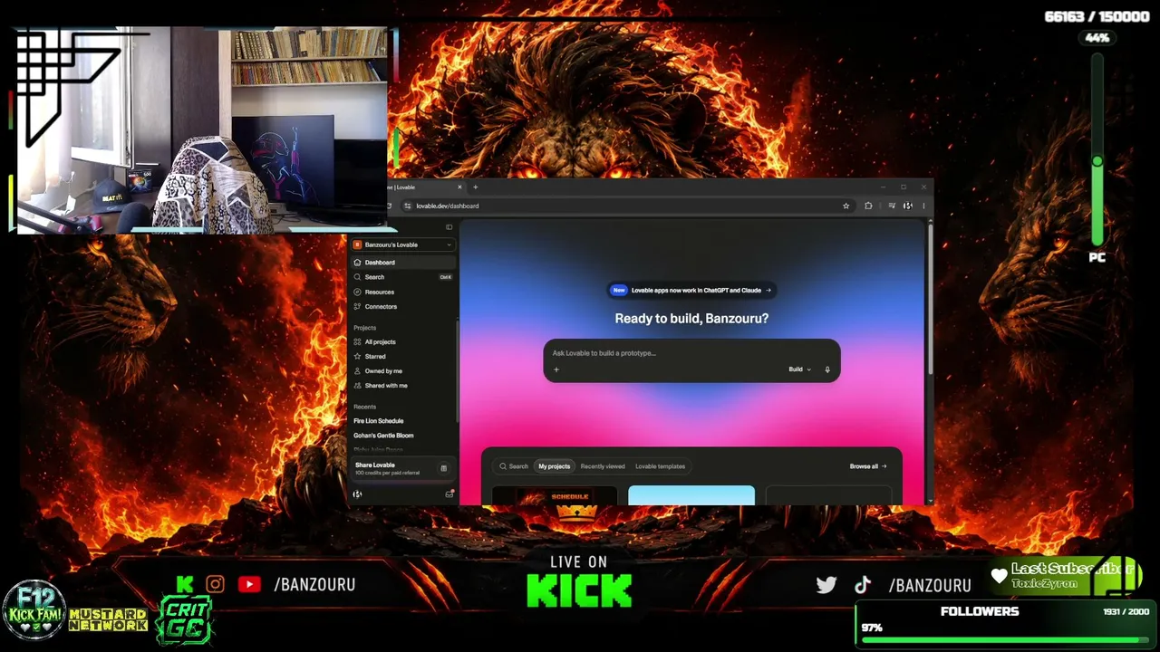This screenshot has width=1160, height=652.
Task: Click the site info icon in address bar
Action: [408, 206]
